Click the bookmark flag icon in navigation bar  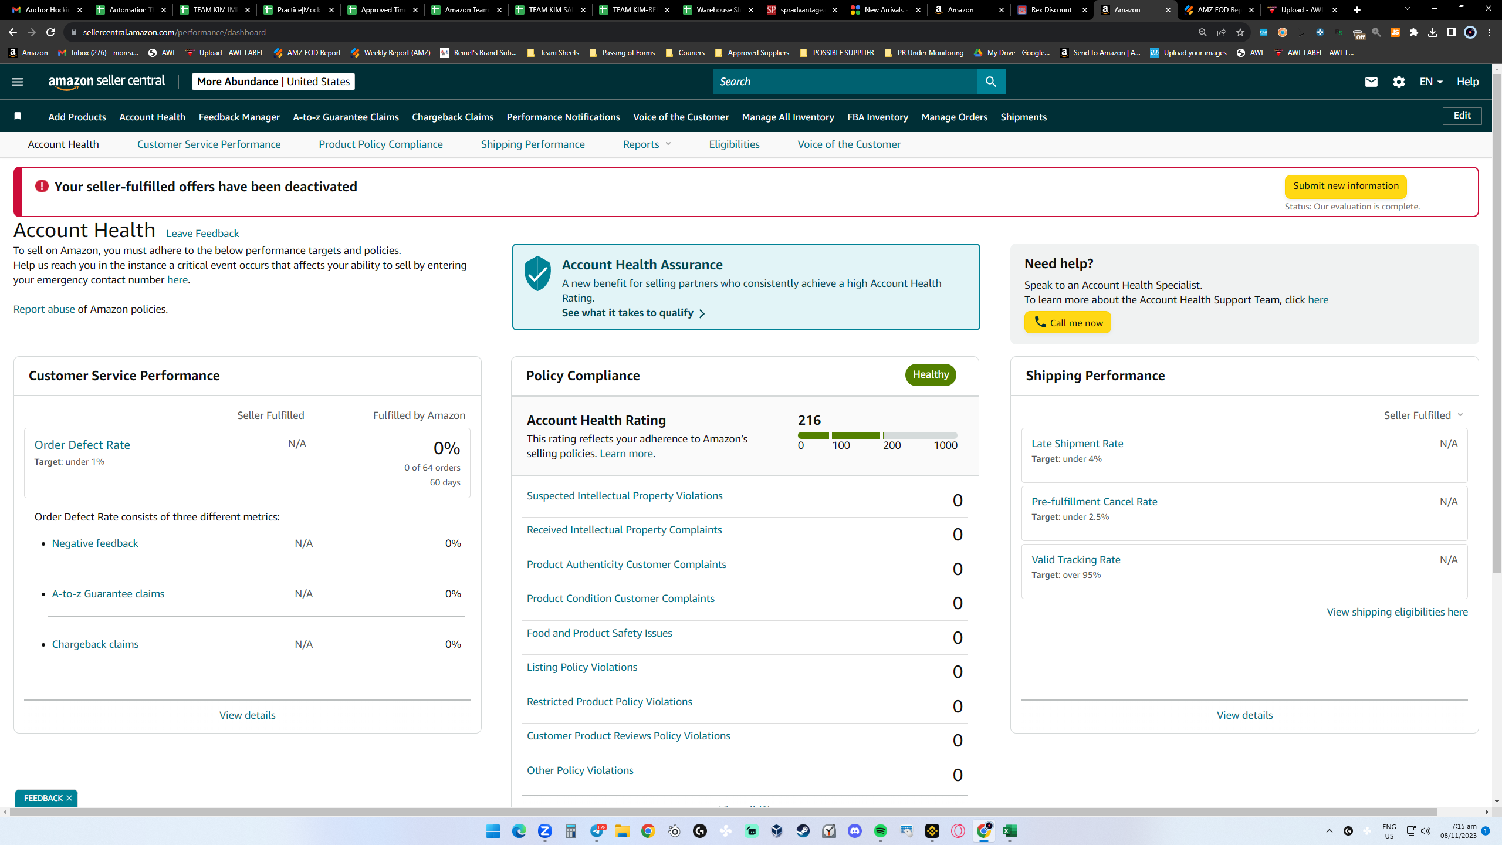point(18,116)
